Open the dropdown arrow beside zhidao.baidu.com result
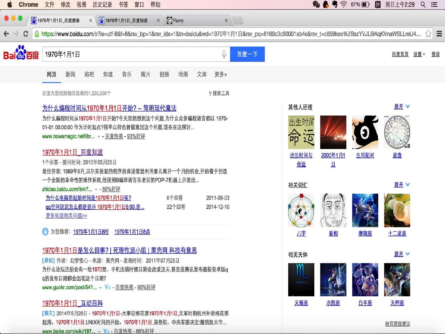445x334 pixels. click(x=96, y=189)
